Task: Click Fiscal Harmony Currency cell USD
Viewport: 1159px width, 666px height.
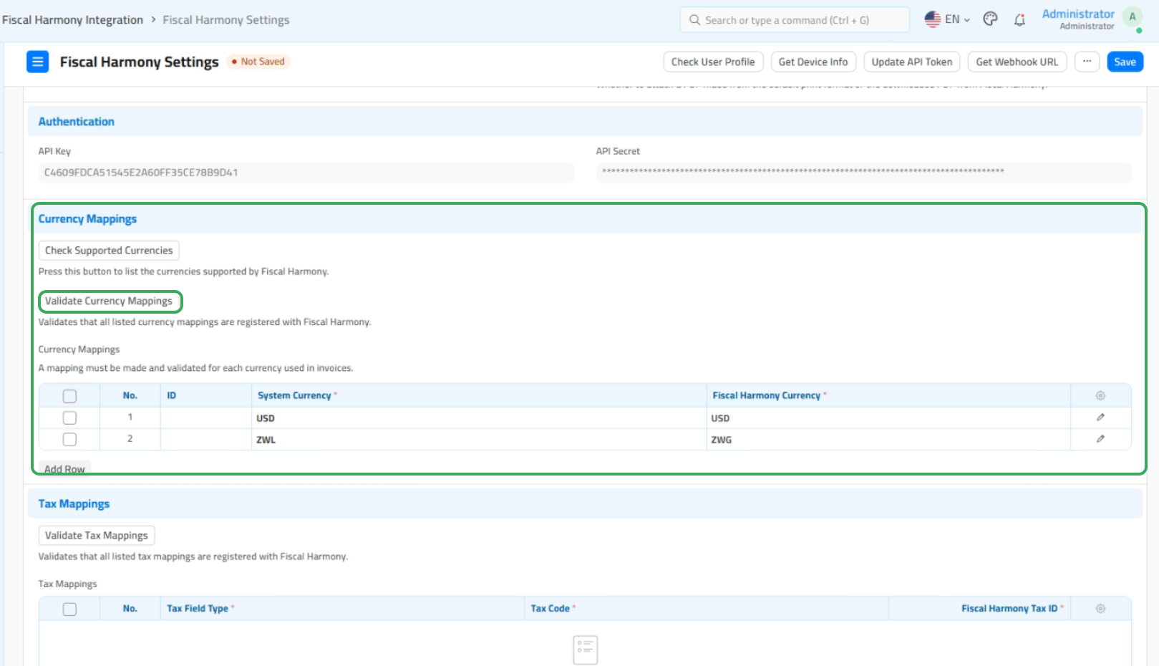Action: [x=888, y=418]
